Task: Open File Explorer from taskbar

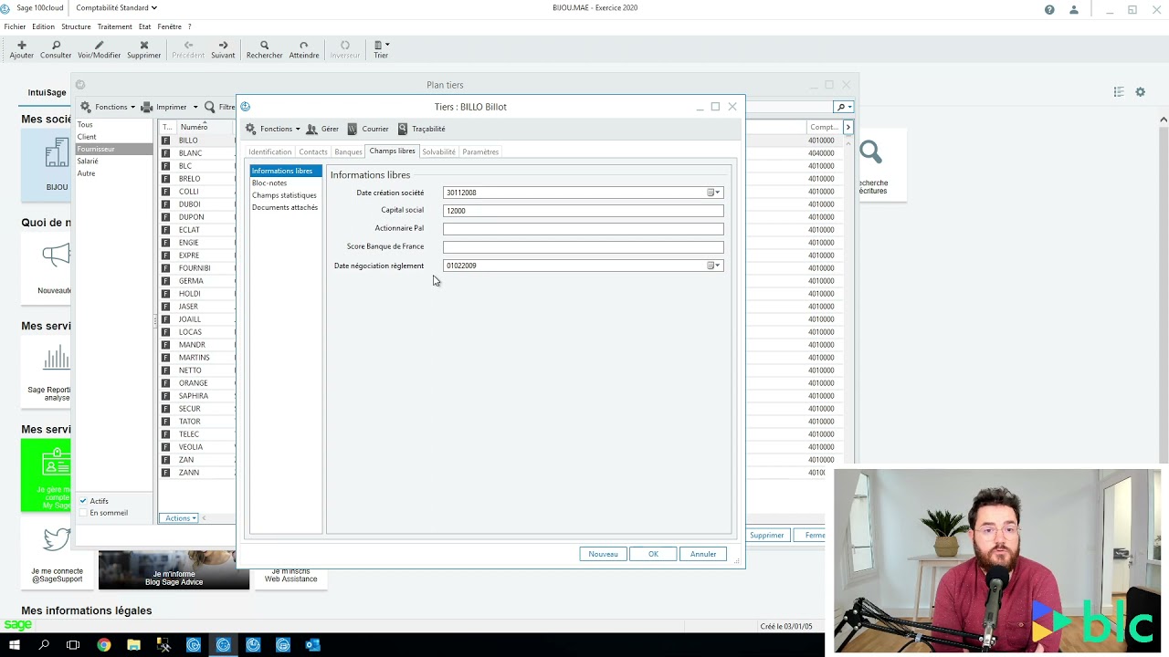Action: [x=133, y=645]
